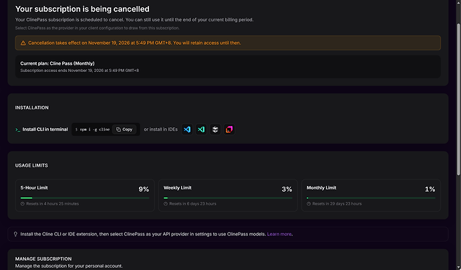
Task: Click the 5-Hour Limit progress bar
Action: coord(85,198)
